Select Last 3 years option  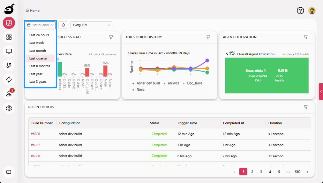40,82
